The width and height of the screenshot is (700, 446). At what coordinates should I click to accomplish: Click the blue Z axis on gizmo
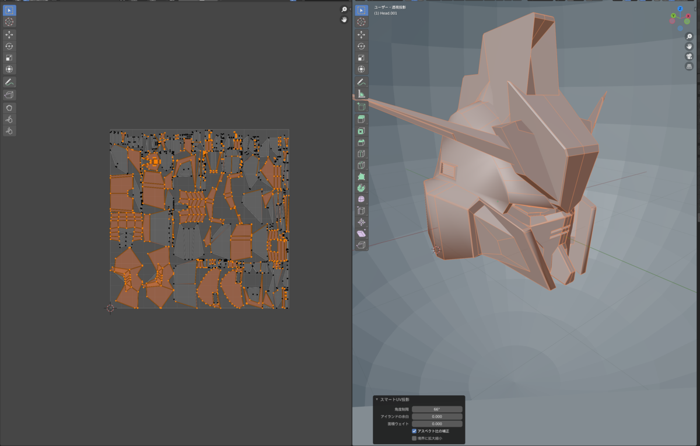tap(681, 9)
